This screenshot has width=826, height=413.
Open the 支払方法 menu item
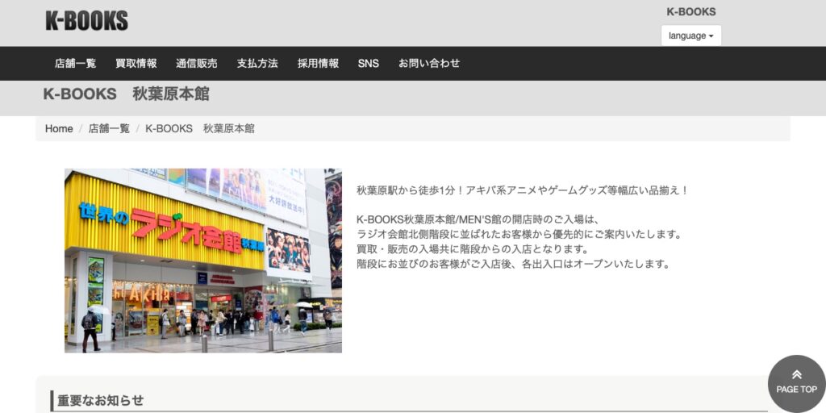tap(257, 63)
